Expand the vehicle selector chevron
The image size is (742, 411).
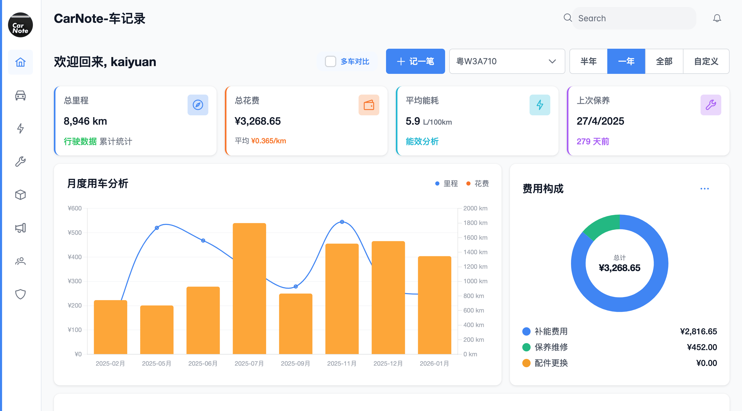552,61
